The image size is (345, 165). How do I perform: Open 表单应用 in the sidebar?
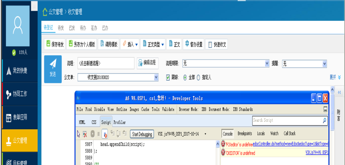coord(19,118)
